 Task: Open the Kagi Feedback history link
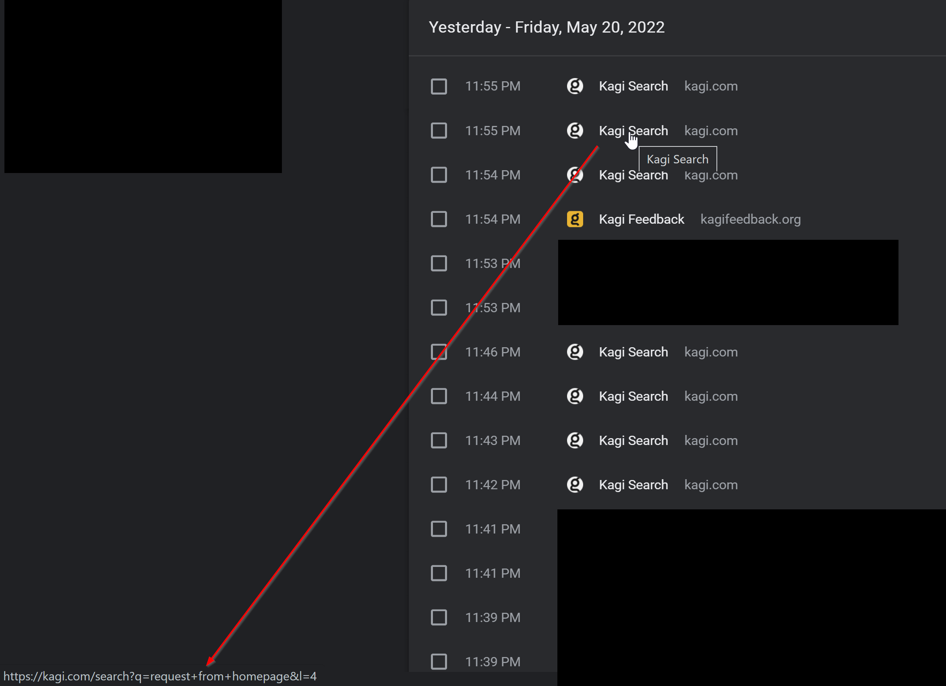click(x=641, y=219)
